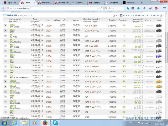Sort table by год column
168x126 pixels.
[x=48, y=20]
